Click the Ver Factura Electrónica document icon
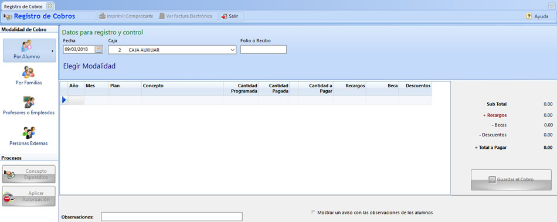This screenshot has width=557, height=222. (x=162, y=16)
